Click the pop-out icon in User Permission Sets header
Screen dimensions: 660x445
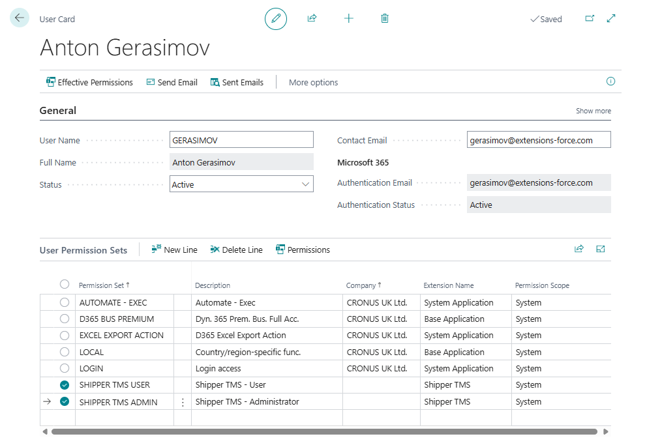600,249
